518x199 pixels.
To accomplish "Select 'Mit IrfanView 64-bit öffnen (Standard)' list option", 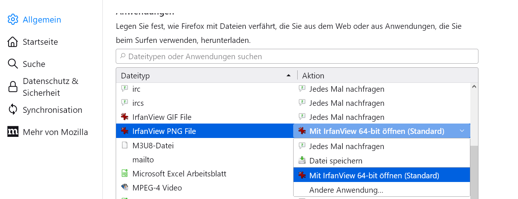I will [x=374, y=175].
